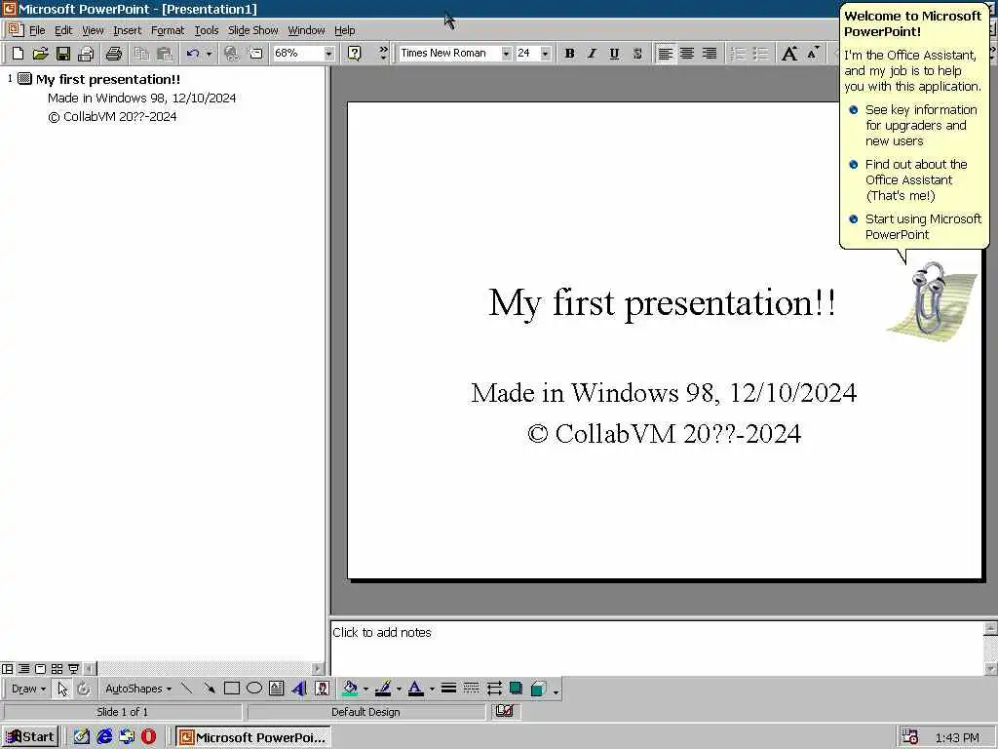This screenshot has width=998, height=749.
Task: Apply Shadow effect to object
Action: (x=517, y=688)
